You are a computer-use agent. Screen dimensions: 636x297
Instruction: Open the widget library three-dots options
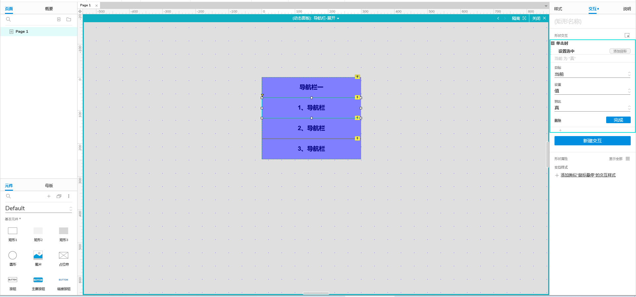69,196
